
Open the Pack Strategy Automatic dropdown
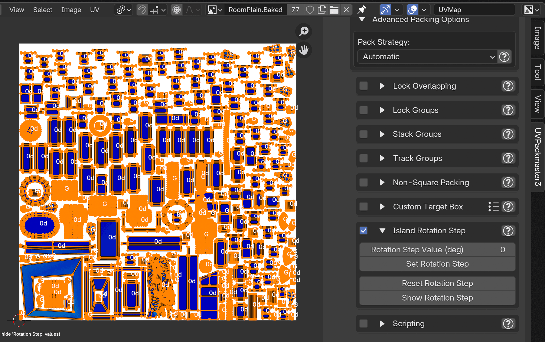(x=427, y=57)
